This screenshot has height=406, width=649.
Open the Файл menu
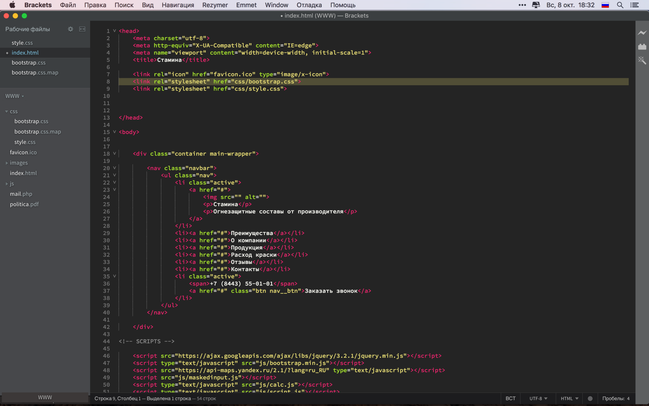point(68,5)
